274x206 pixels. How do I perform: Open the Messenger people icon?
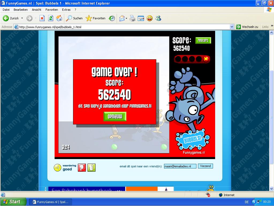pos(158,18)
